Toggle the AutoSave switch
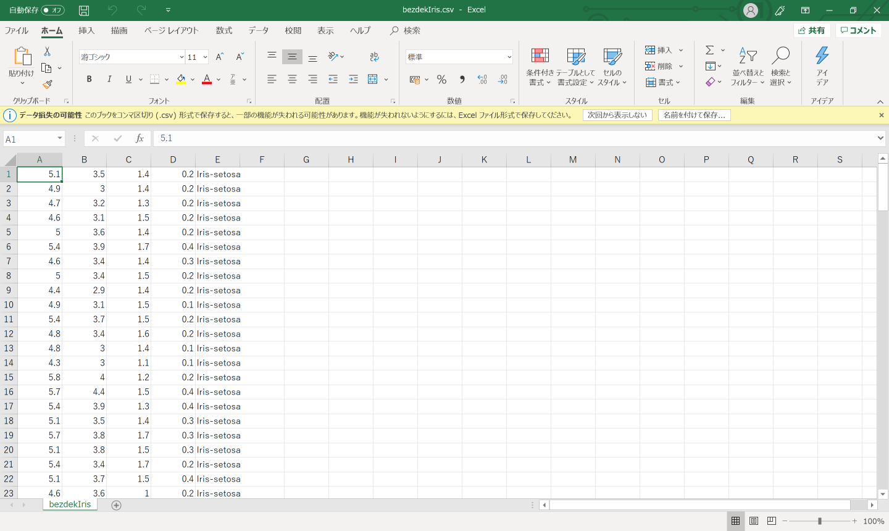Screen dimensions: 889x531 tap(53, 10)
